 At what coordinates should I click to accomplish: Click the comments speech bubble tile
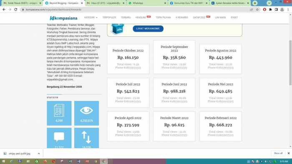59,138
